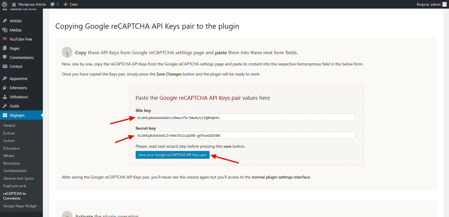Click the home icon beside Wordpress Article
This screenshot has width=449, height=217.
pyautogui.click(x=14, y=4)
